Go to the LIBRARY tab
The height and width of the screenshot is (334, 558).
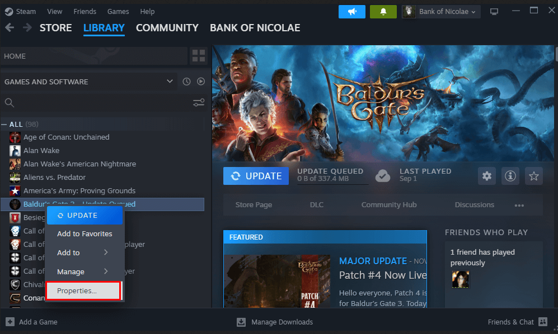pos(104,28)
